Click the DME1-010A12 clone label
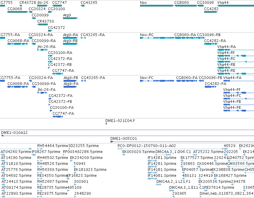Screen dimensions: 254x198 pyautogui.click(x=14, y=133)
